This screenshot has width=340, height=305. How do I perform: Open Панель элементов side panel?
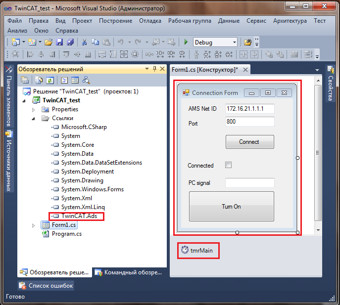pyautogui.click(x=9, y=95)
